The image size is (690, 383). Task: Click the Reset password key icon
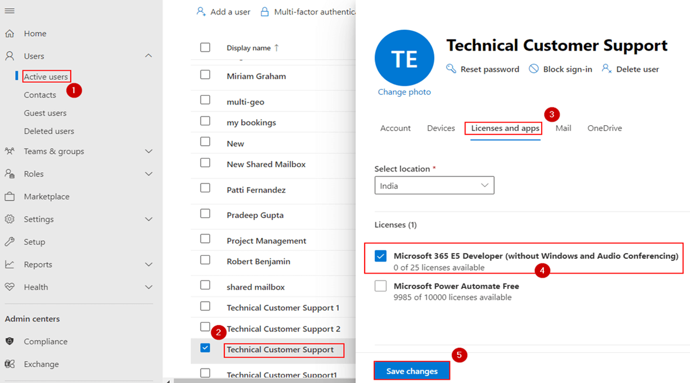pos(452,69)
